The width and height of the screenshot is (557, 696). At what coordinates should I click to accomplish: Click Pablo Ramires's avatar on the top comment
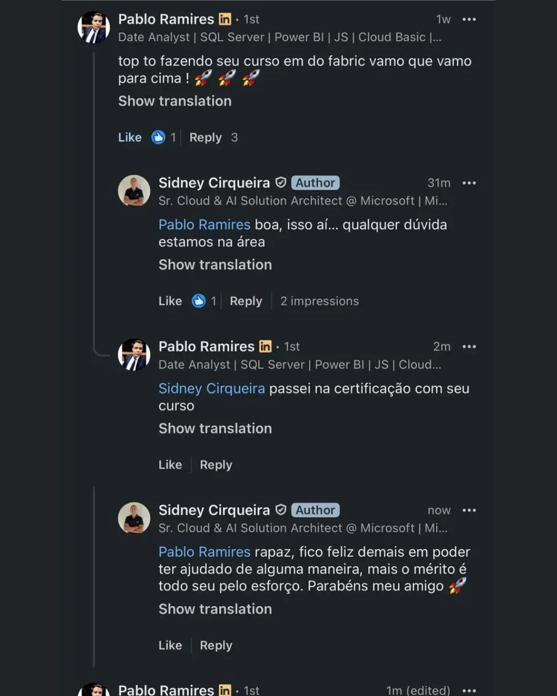(x=94, y=27)
